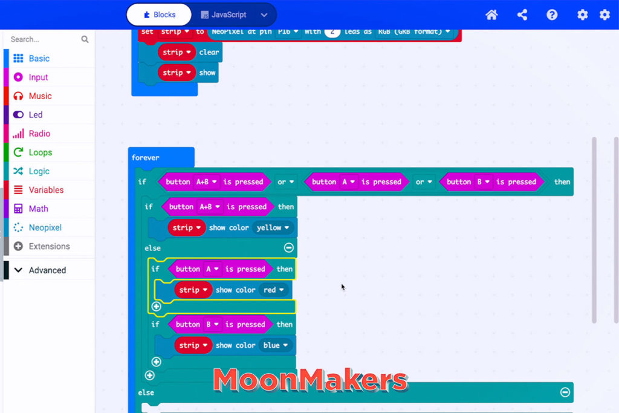Screen dimensions: 619x413
Task: Click the Search toolbox input field
Action: tap(42, 39)
